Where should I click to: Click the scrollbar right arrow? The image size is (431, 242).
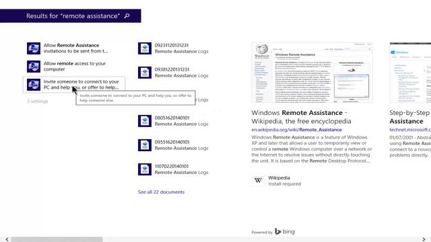[424, 239]
